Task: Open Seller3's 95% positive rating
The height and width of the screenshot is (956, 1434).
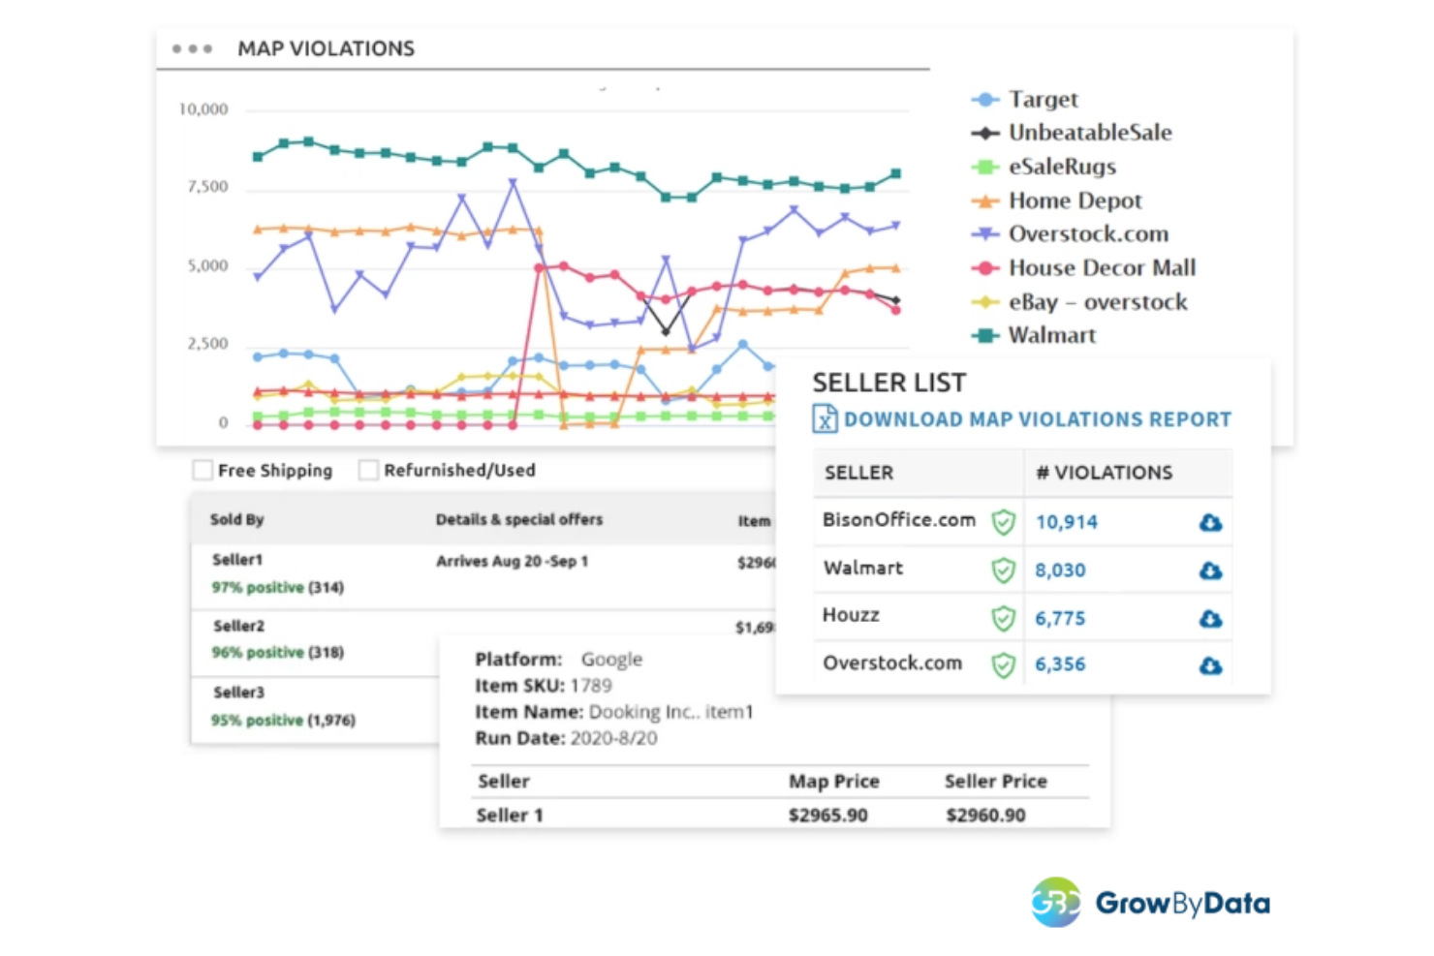Action: (x=283, y=720)
